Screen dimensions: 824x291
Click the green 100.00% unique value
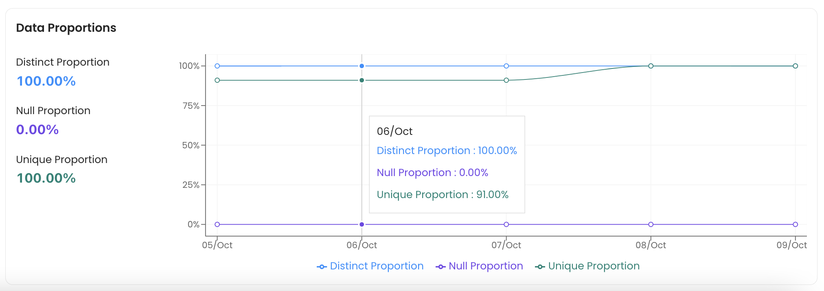click(46, 178)
